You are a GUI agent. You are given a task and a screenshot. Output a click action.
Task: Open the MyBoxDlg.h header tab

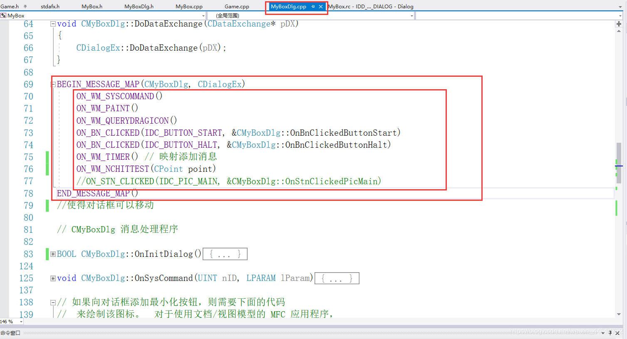coord(139,7)
